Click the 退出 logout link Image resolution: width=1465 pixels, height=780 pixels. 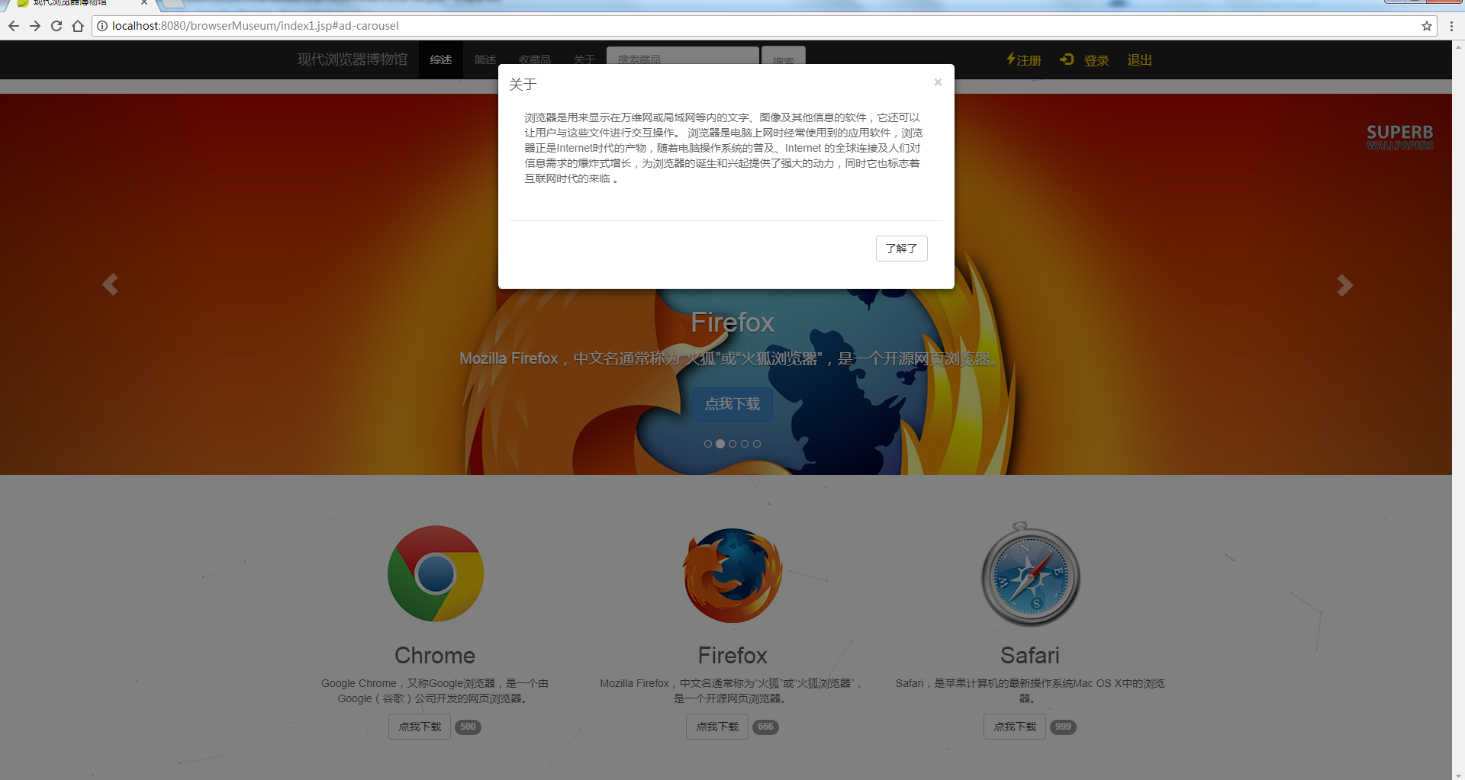click(x=1139, y=59)
